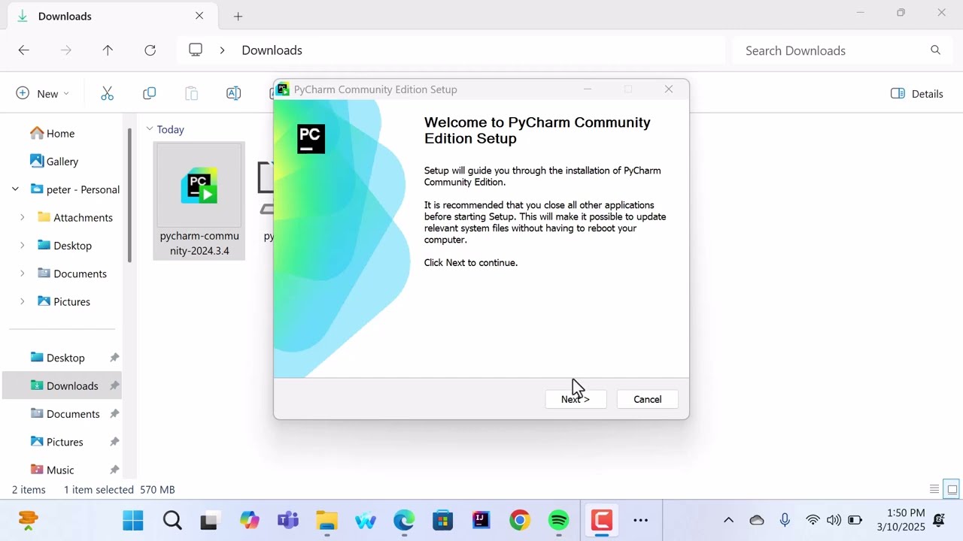963x541 pixels.
Task: Go up one folder level
Action: 108,50
